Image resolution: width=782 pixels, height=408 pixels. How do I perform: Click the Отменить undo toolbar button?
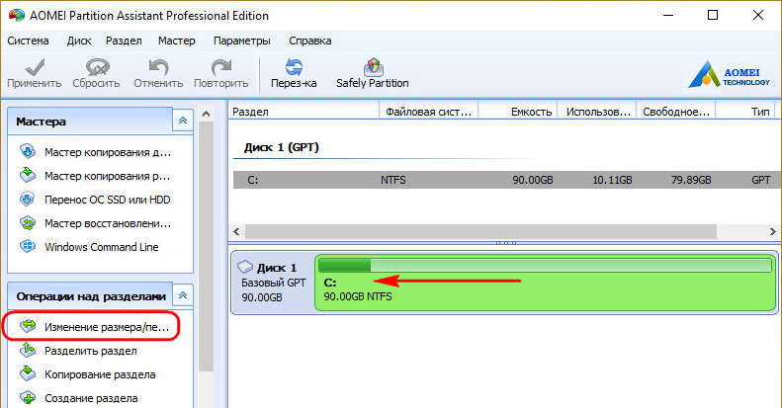(158, 73)
